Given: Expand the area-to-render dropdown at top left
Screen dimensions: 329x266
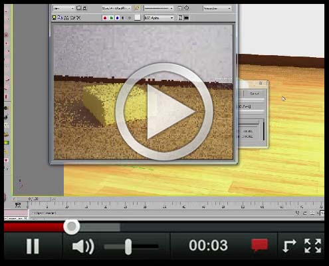Looking at the screenshot, I should pos(64,8).
